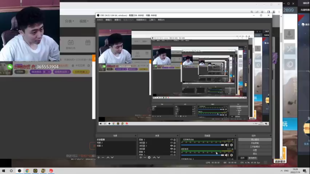Toggle visibility of source 图像 2
The height and width of the screenshot is (174, 310).
171,140
